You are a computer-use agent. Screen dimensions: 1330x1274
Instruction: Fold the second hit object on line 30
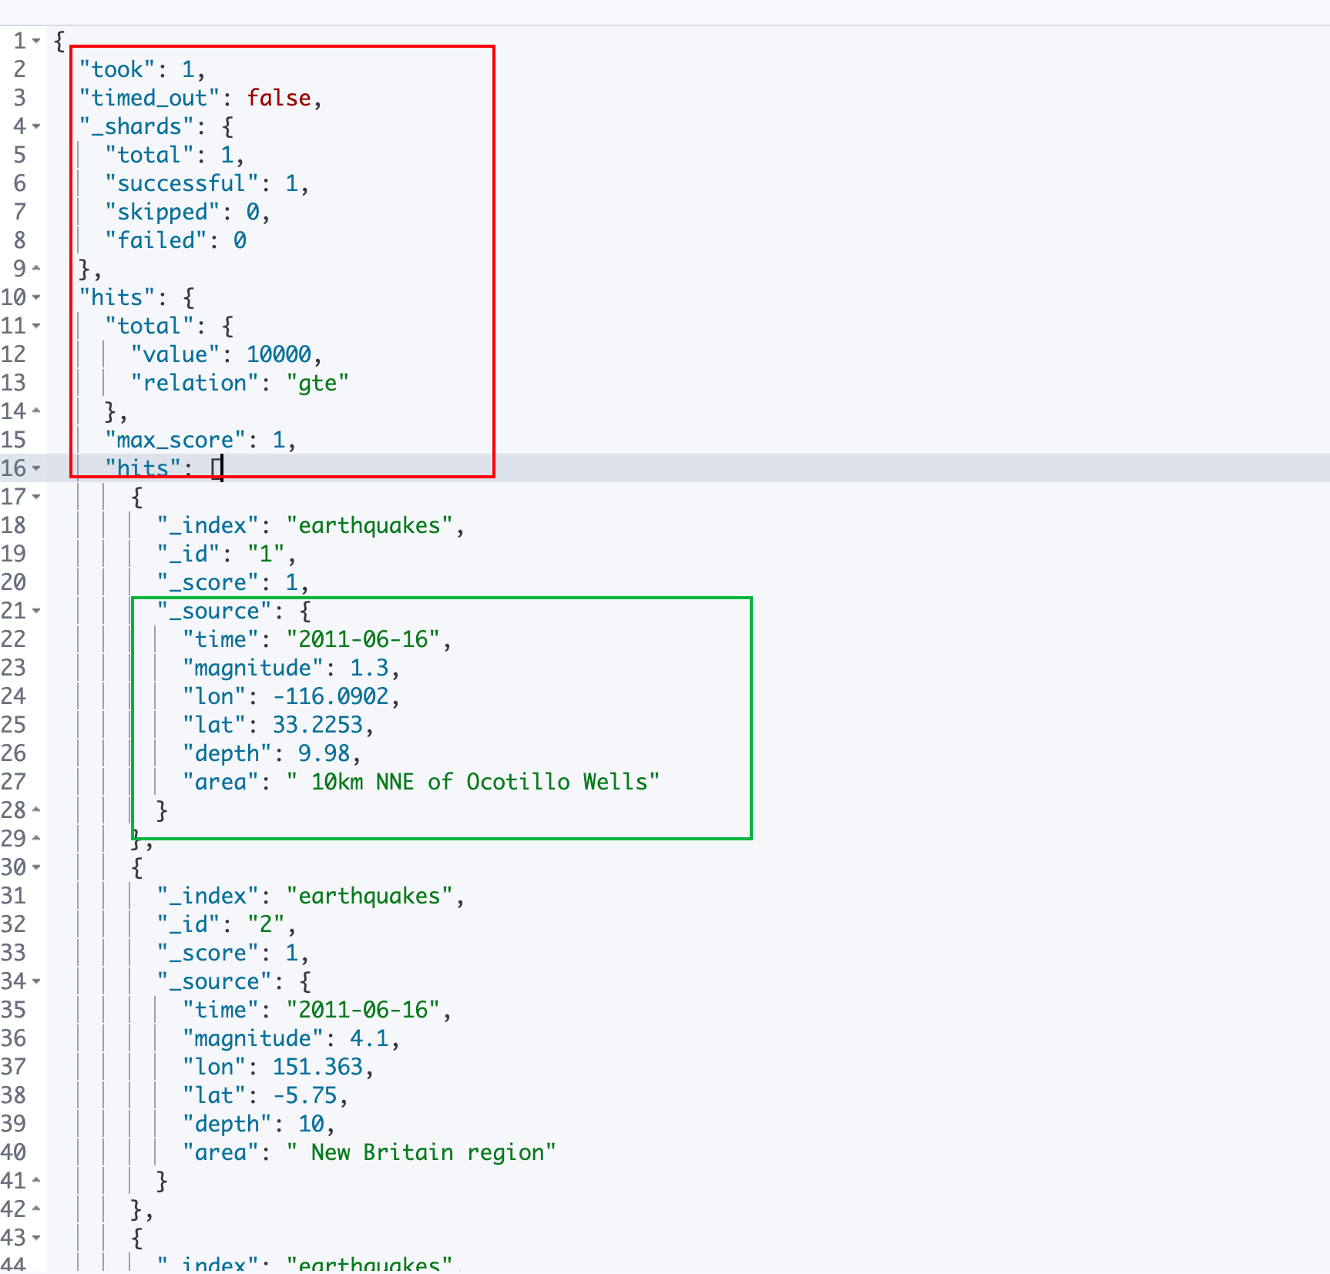36,867
